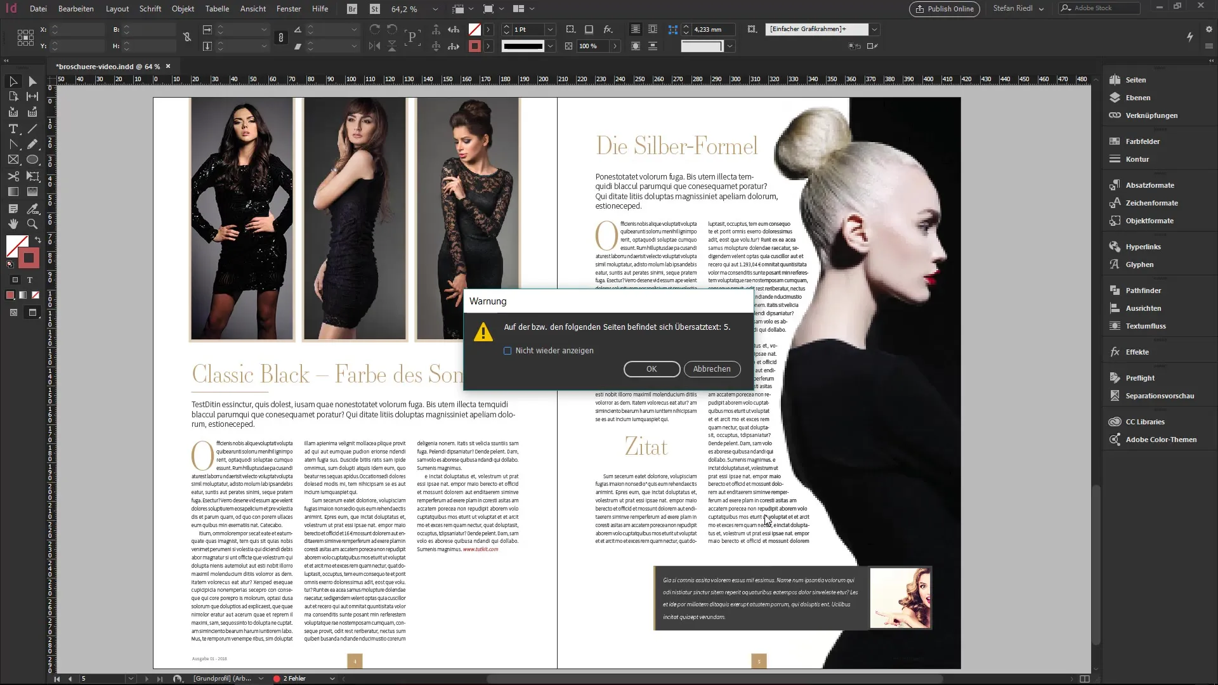Open page number dropdown in status bar
Viewport: 1218px width, 685px height.
point(131,679)
